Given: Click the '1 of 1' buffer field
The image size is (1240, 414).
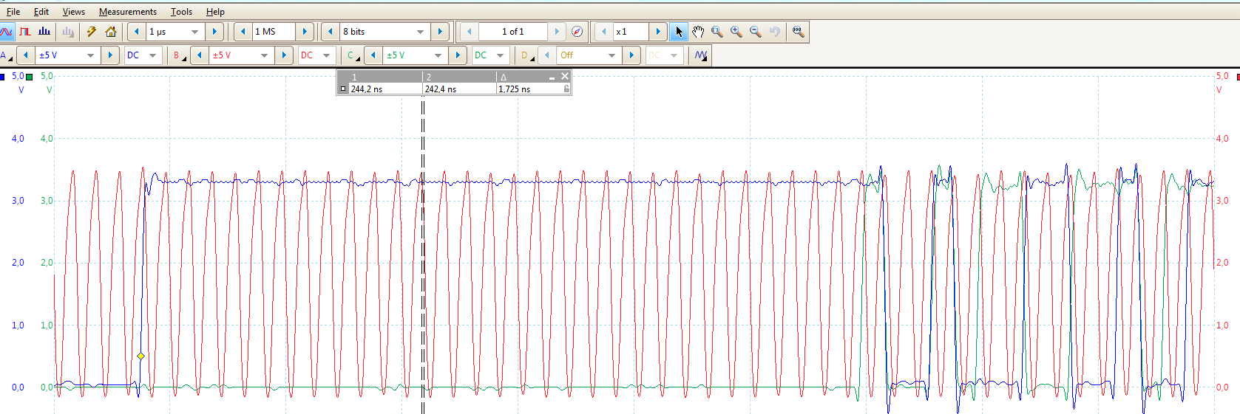Looking at the screenshot, I should pyautogui.click(x=512, y=32).
